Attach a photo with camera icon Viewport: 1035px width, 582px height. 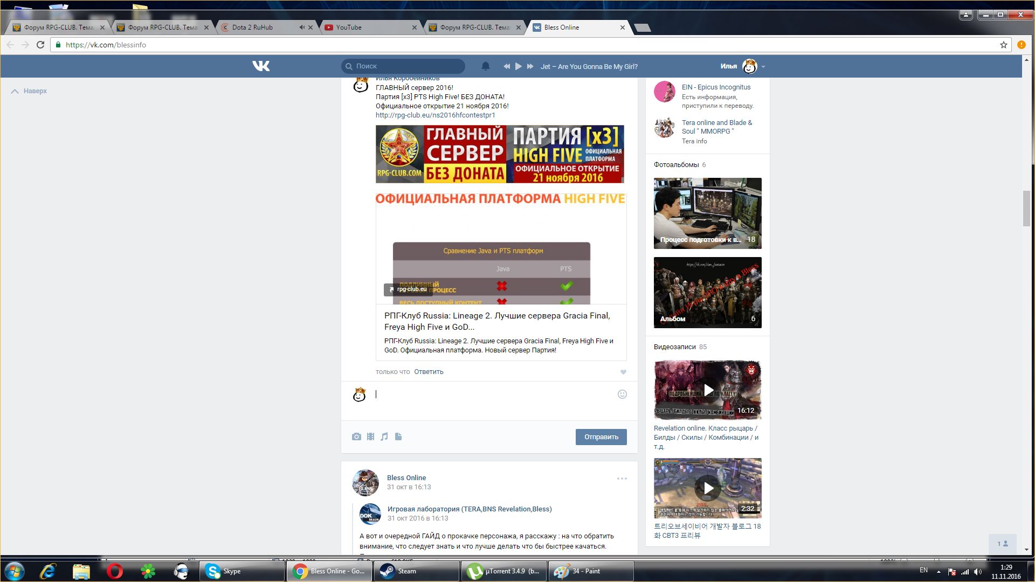pyautogui.click(x=356, y=436)
